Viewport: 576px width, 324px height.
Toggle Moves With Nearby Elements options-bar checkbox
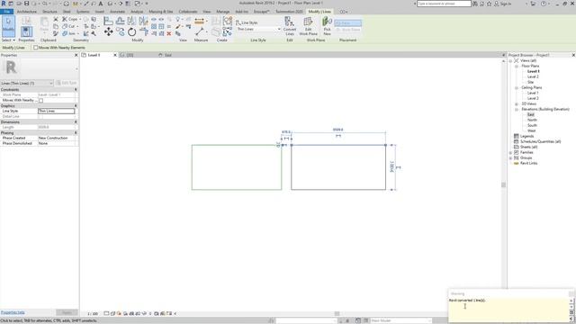pos(36,48)
